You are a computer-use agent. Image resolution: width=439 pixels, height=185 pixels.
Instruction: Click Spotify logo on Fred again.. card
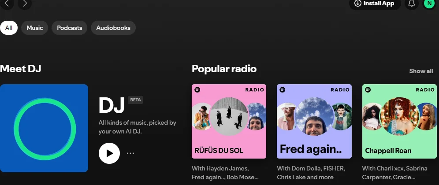point(283,89)
